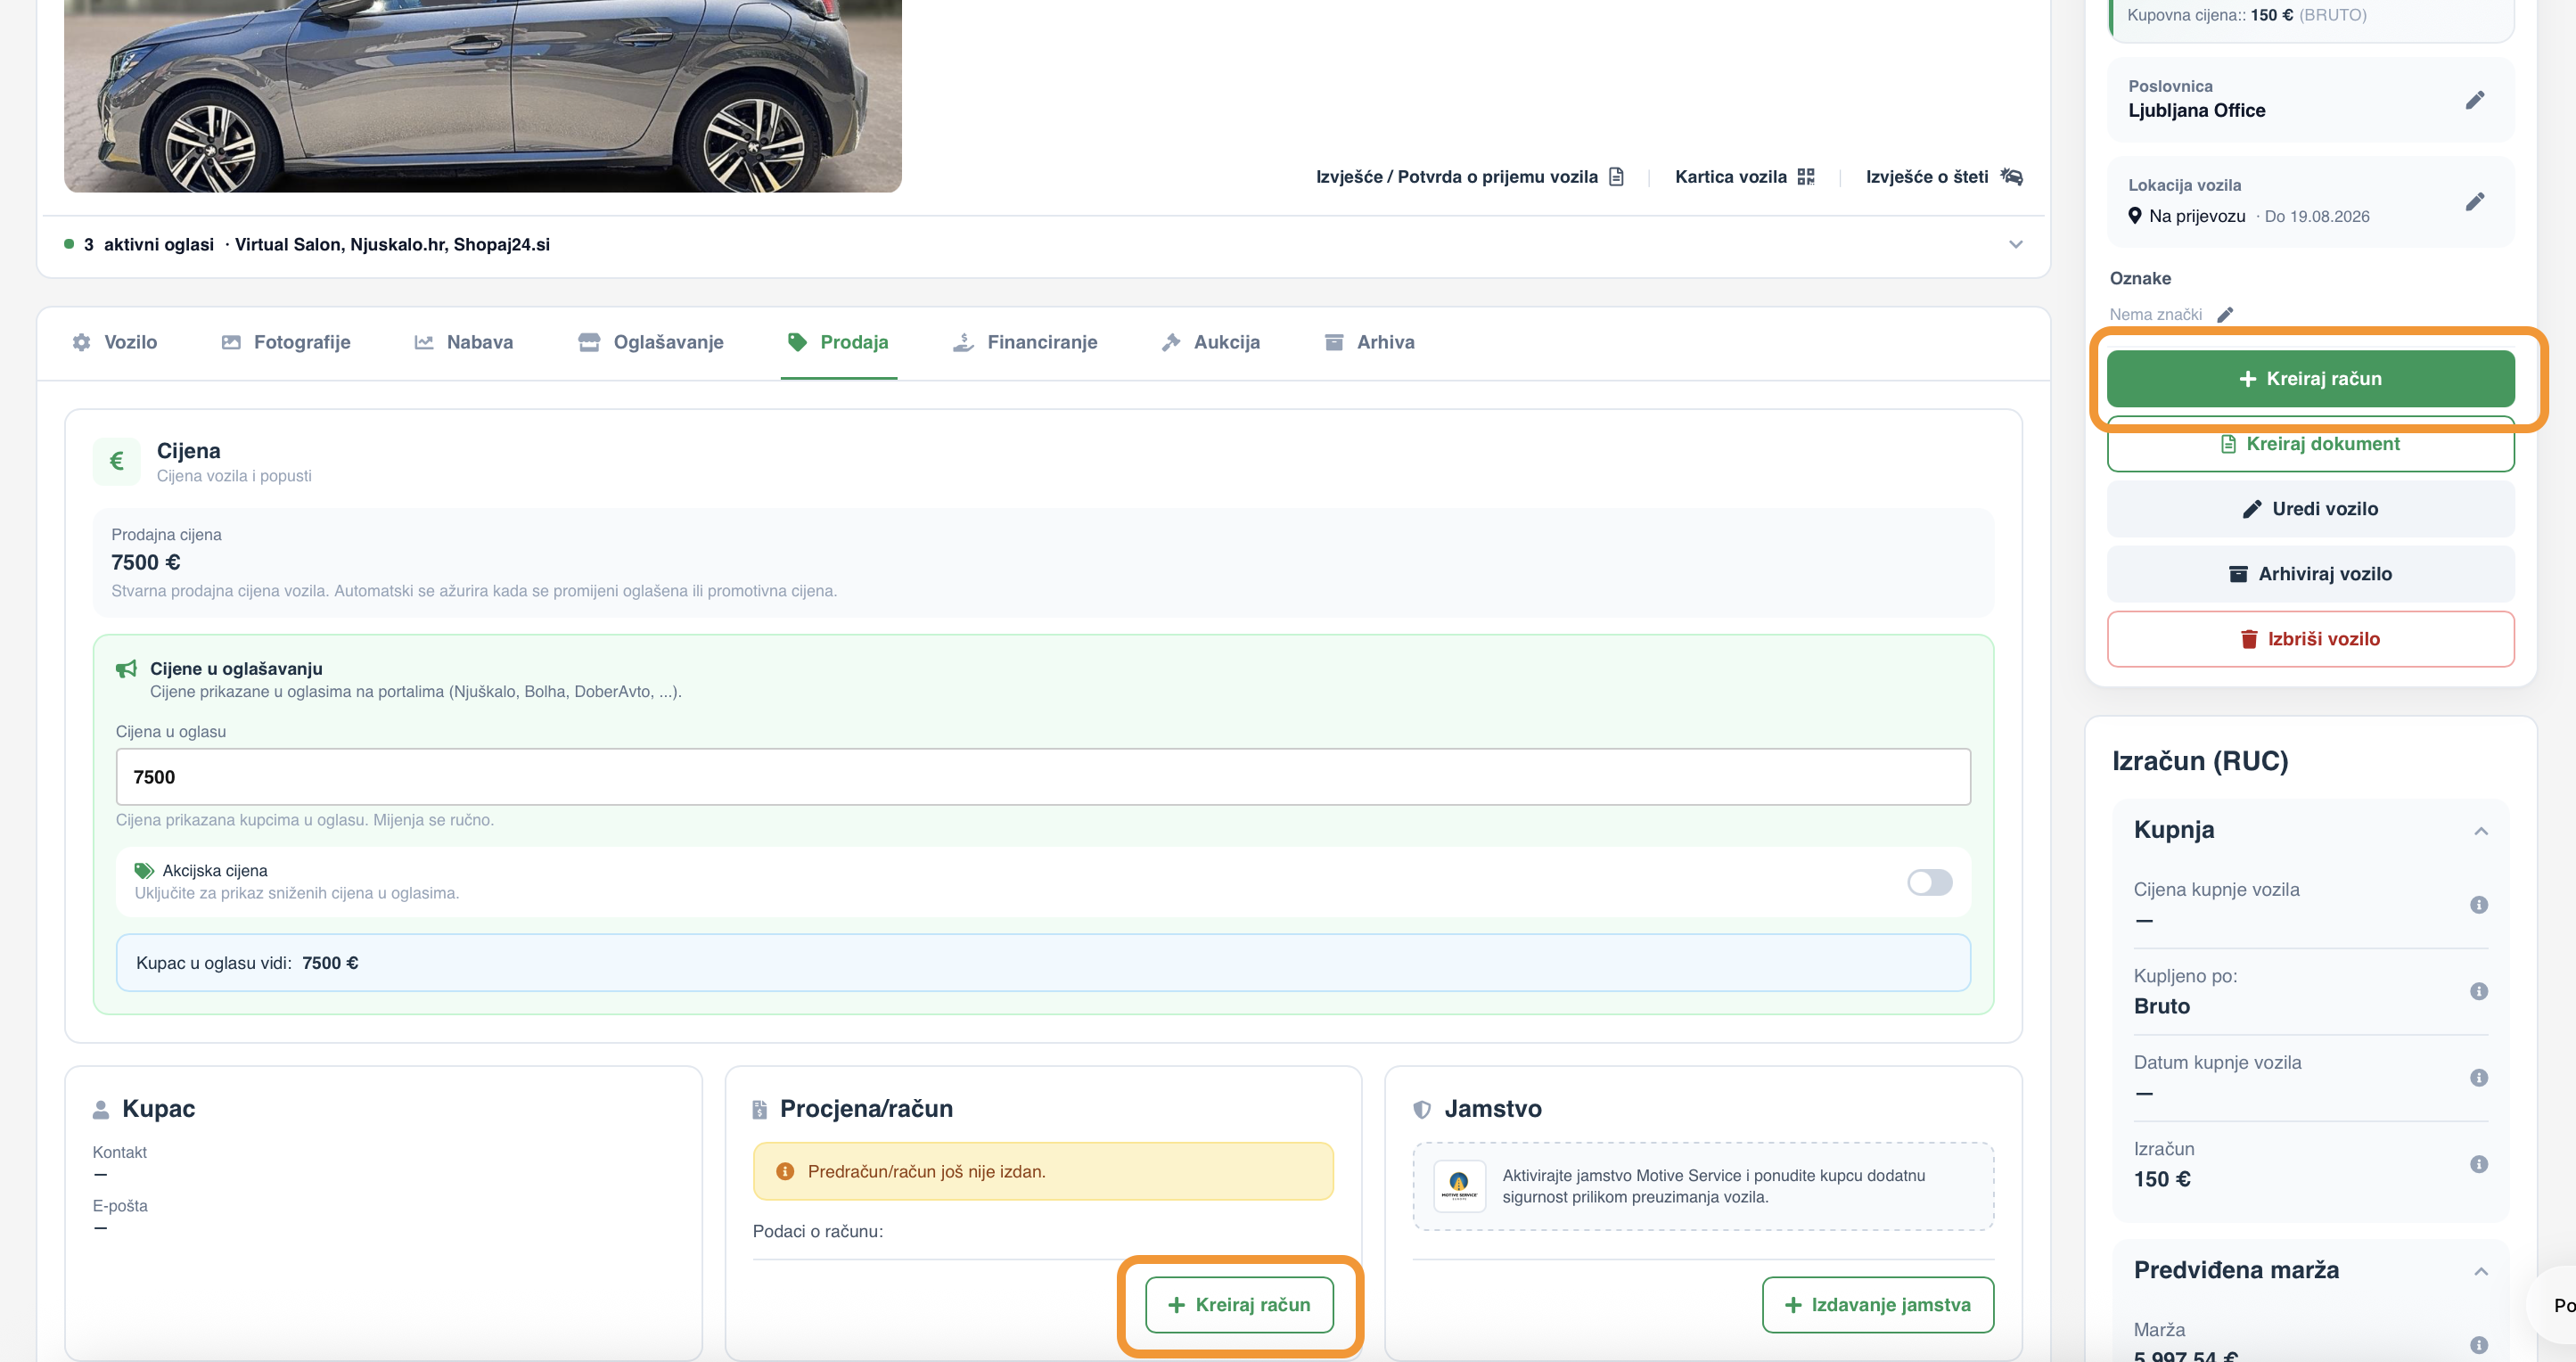2576x1362 pixels.
Task: Click the 3 aktivni oglasi text
Action: [x=148, y=245]
